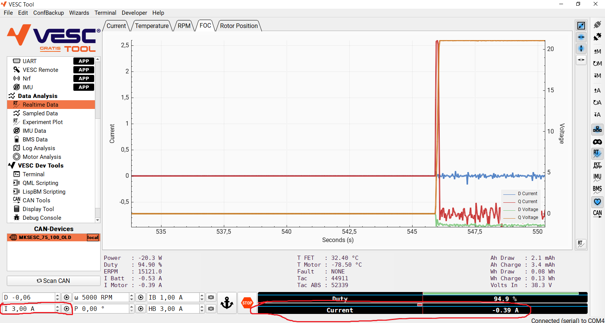Toggle realtime data streaming in right toolbar

pos(597,154)
